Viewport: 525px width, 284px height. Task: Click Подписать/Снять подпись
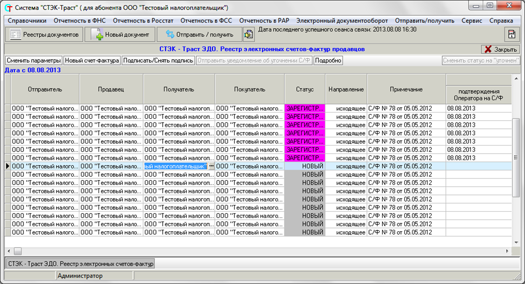pos(158,61)
